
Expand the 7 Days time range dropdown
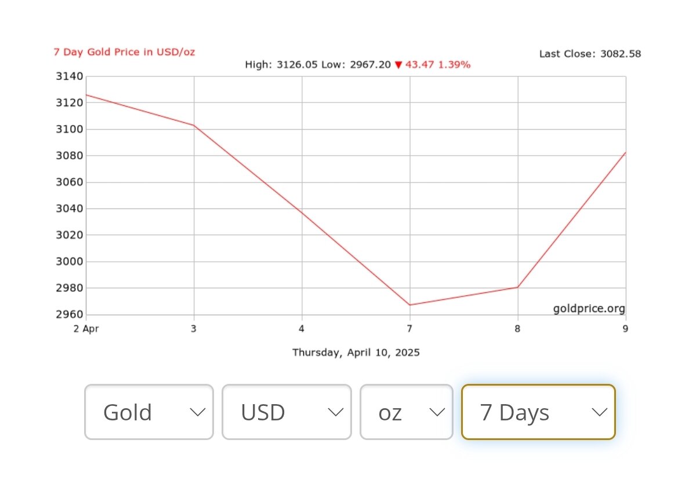coord(538,412)
